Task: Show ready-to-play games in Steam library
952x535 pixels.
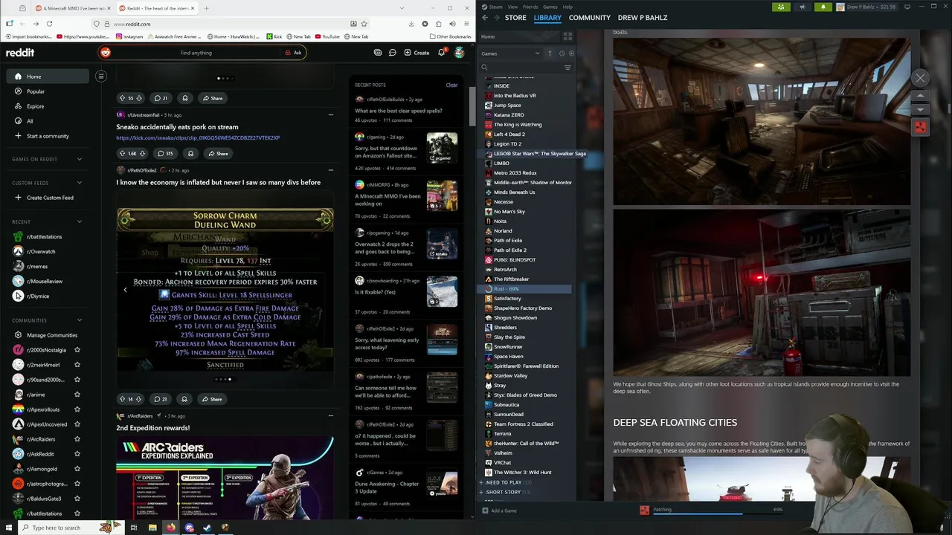Action: point(571,53)
